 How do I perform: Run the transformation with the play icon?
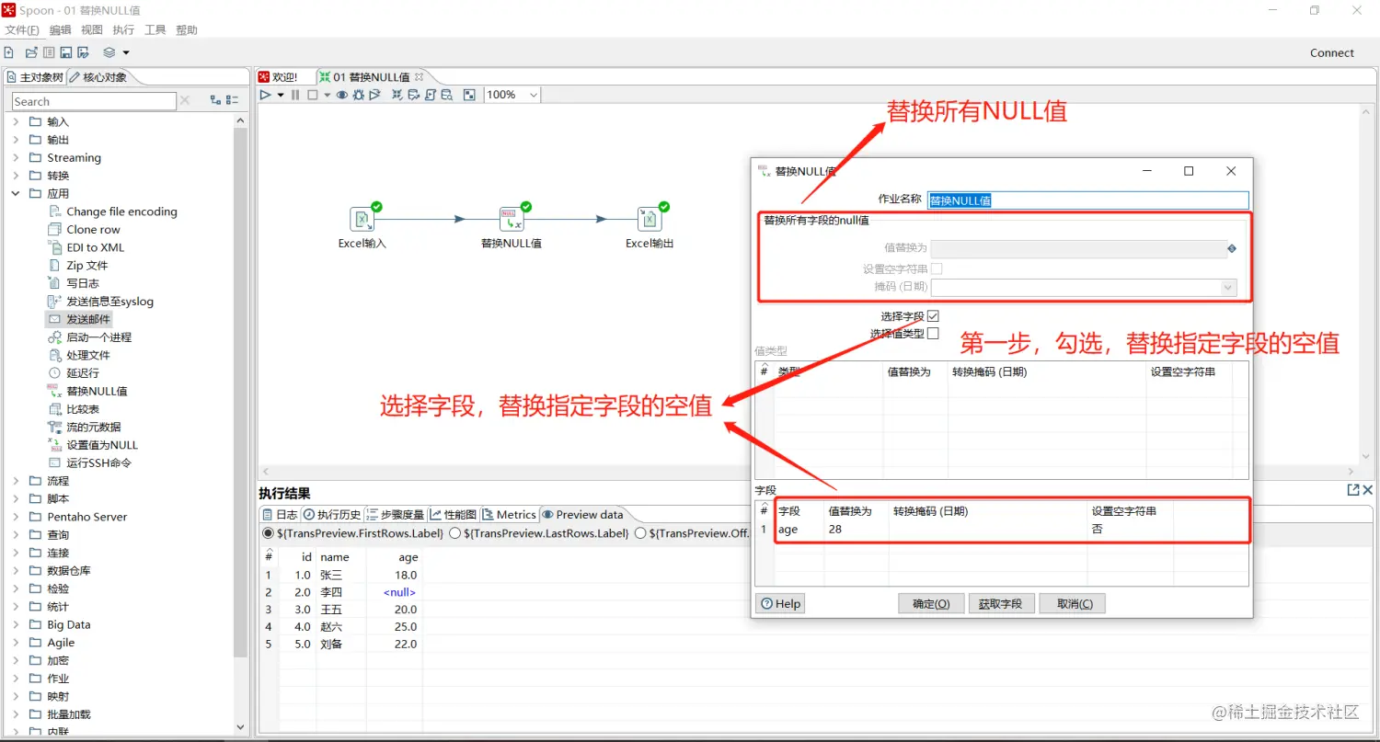tap(266, 95)
